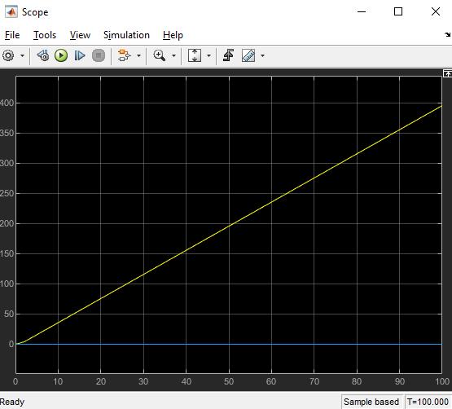Expand the Scale Axes Limits dropdown arrow
Screen dimensions: 452x409
coord(208,55)
